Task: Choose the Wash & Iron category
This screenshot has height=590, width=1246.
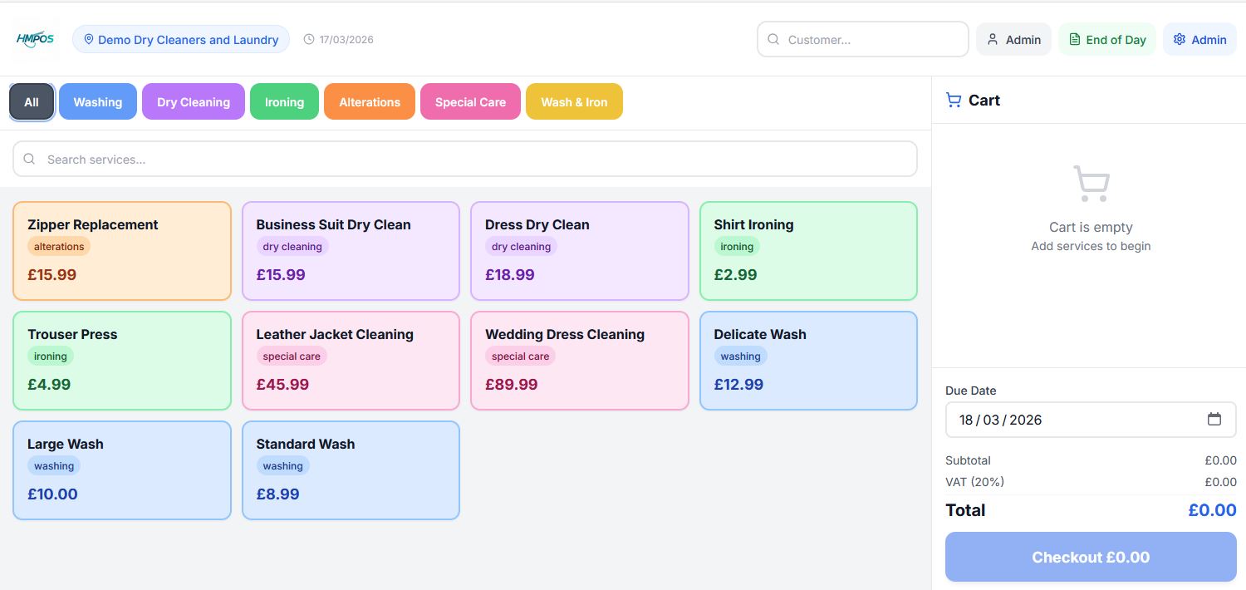Action: tap(574, 102)
